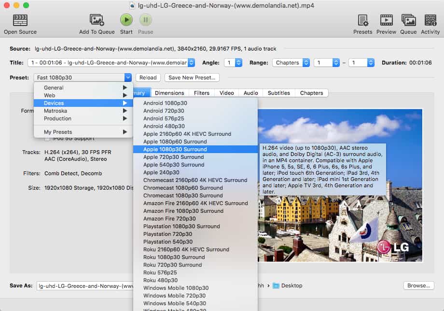Screen dimensions: 444x311
Task: Choose Playstation 1080p30 Surround preset
Action: tap(195, 226)
